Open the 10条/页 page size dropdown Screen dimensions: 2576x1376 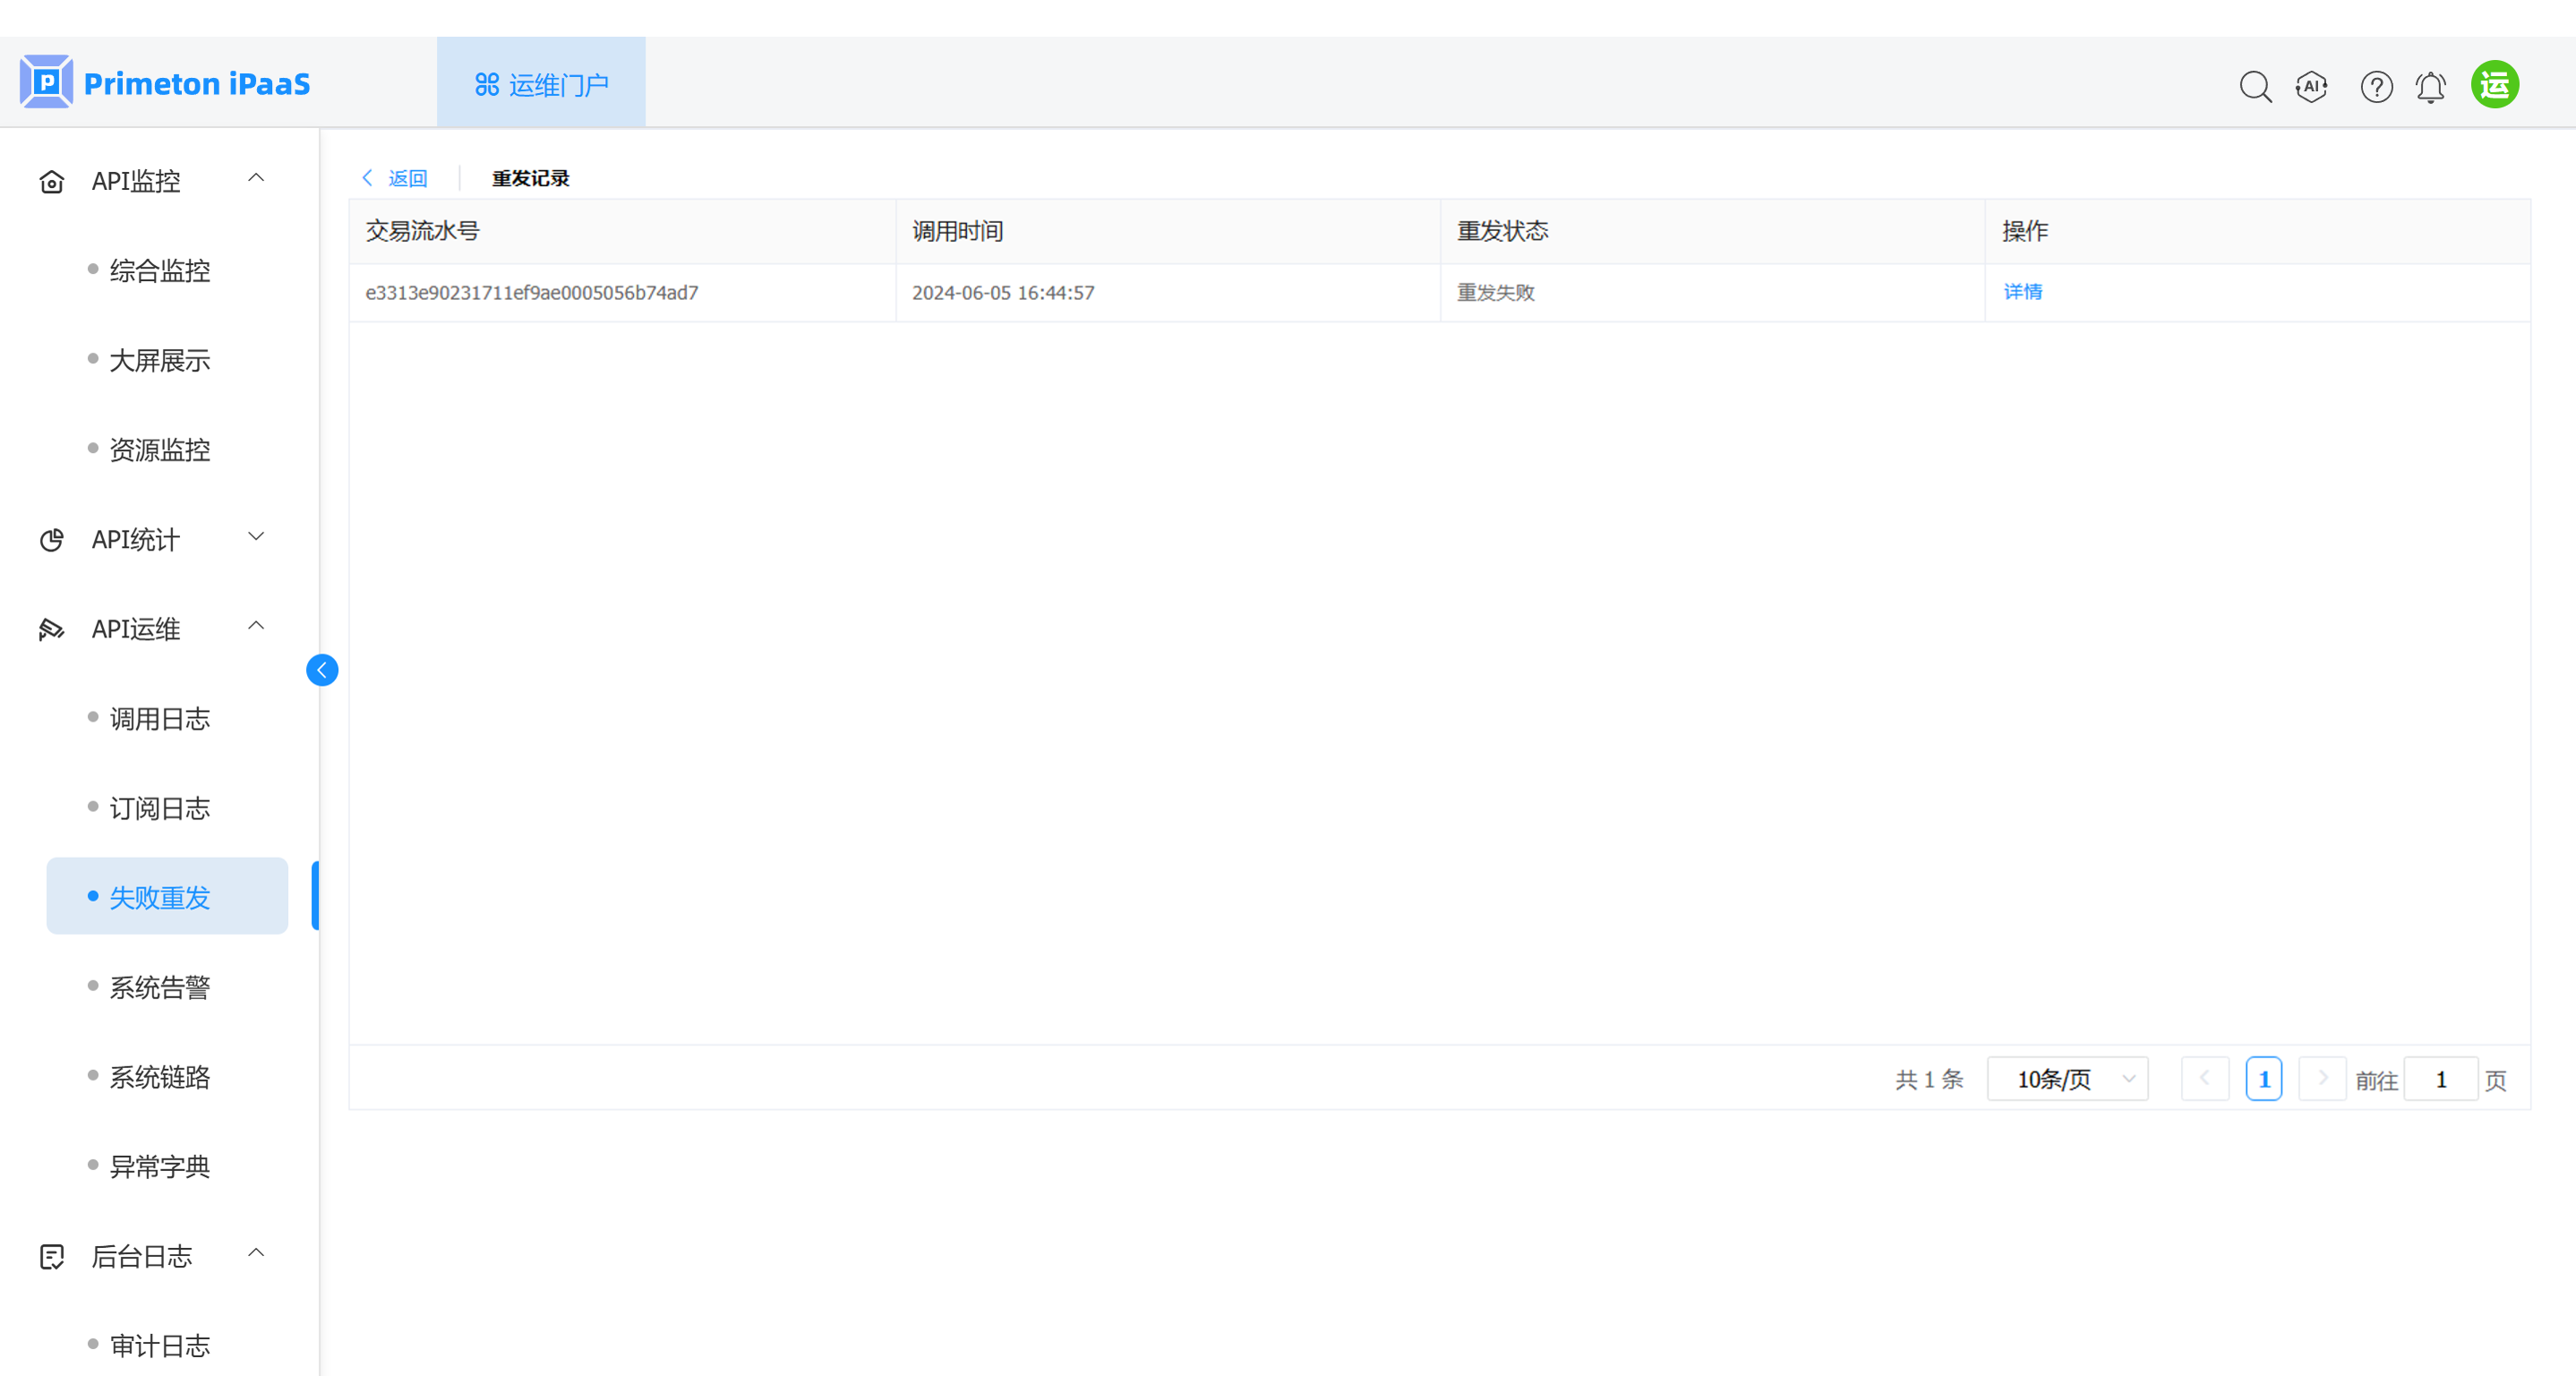coord(2067,1079)
